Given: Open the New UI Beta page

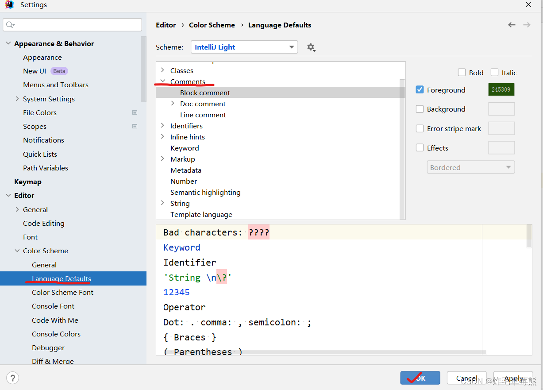Looking at the screenshot, I should [x=45, y=71].
